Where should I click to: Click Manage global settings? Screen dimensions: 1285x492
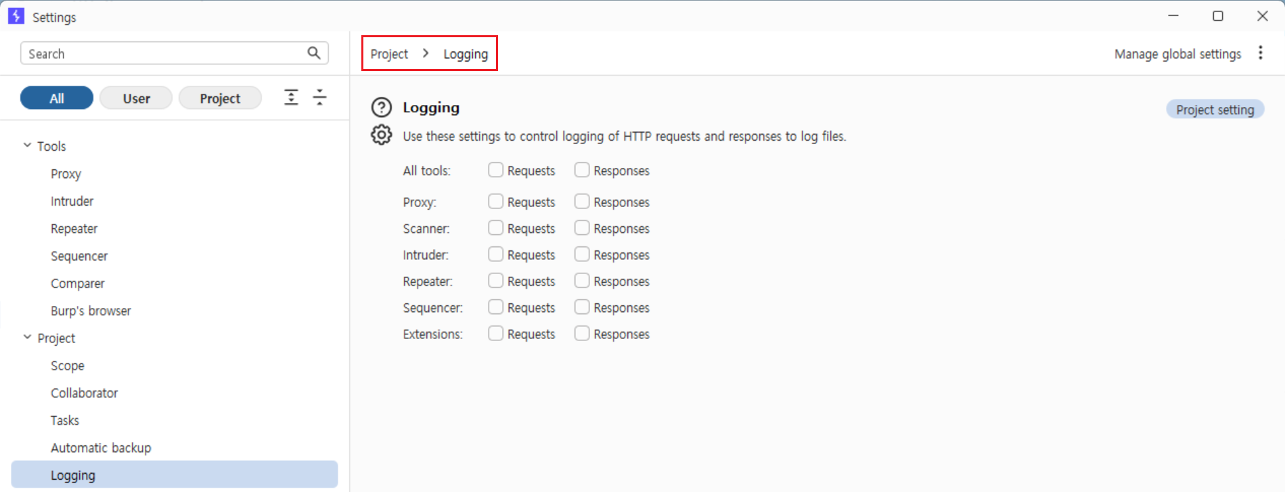1177,54
